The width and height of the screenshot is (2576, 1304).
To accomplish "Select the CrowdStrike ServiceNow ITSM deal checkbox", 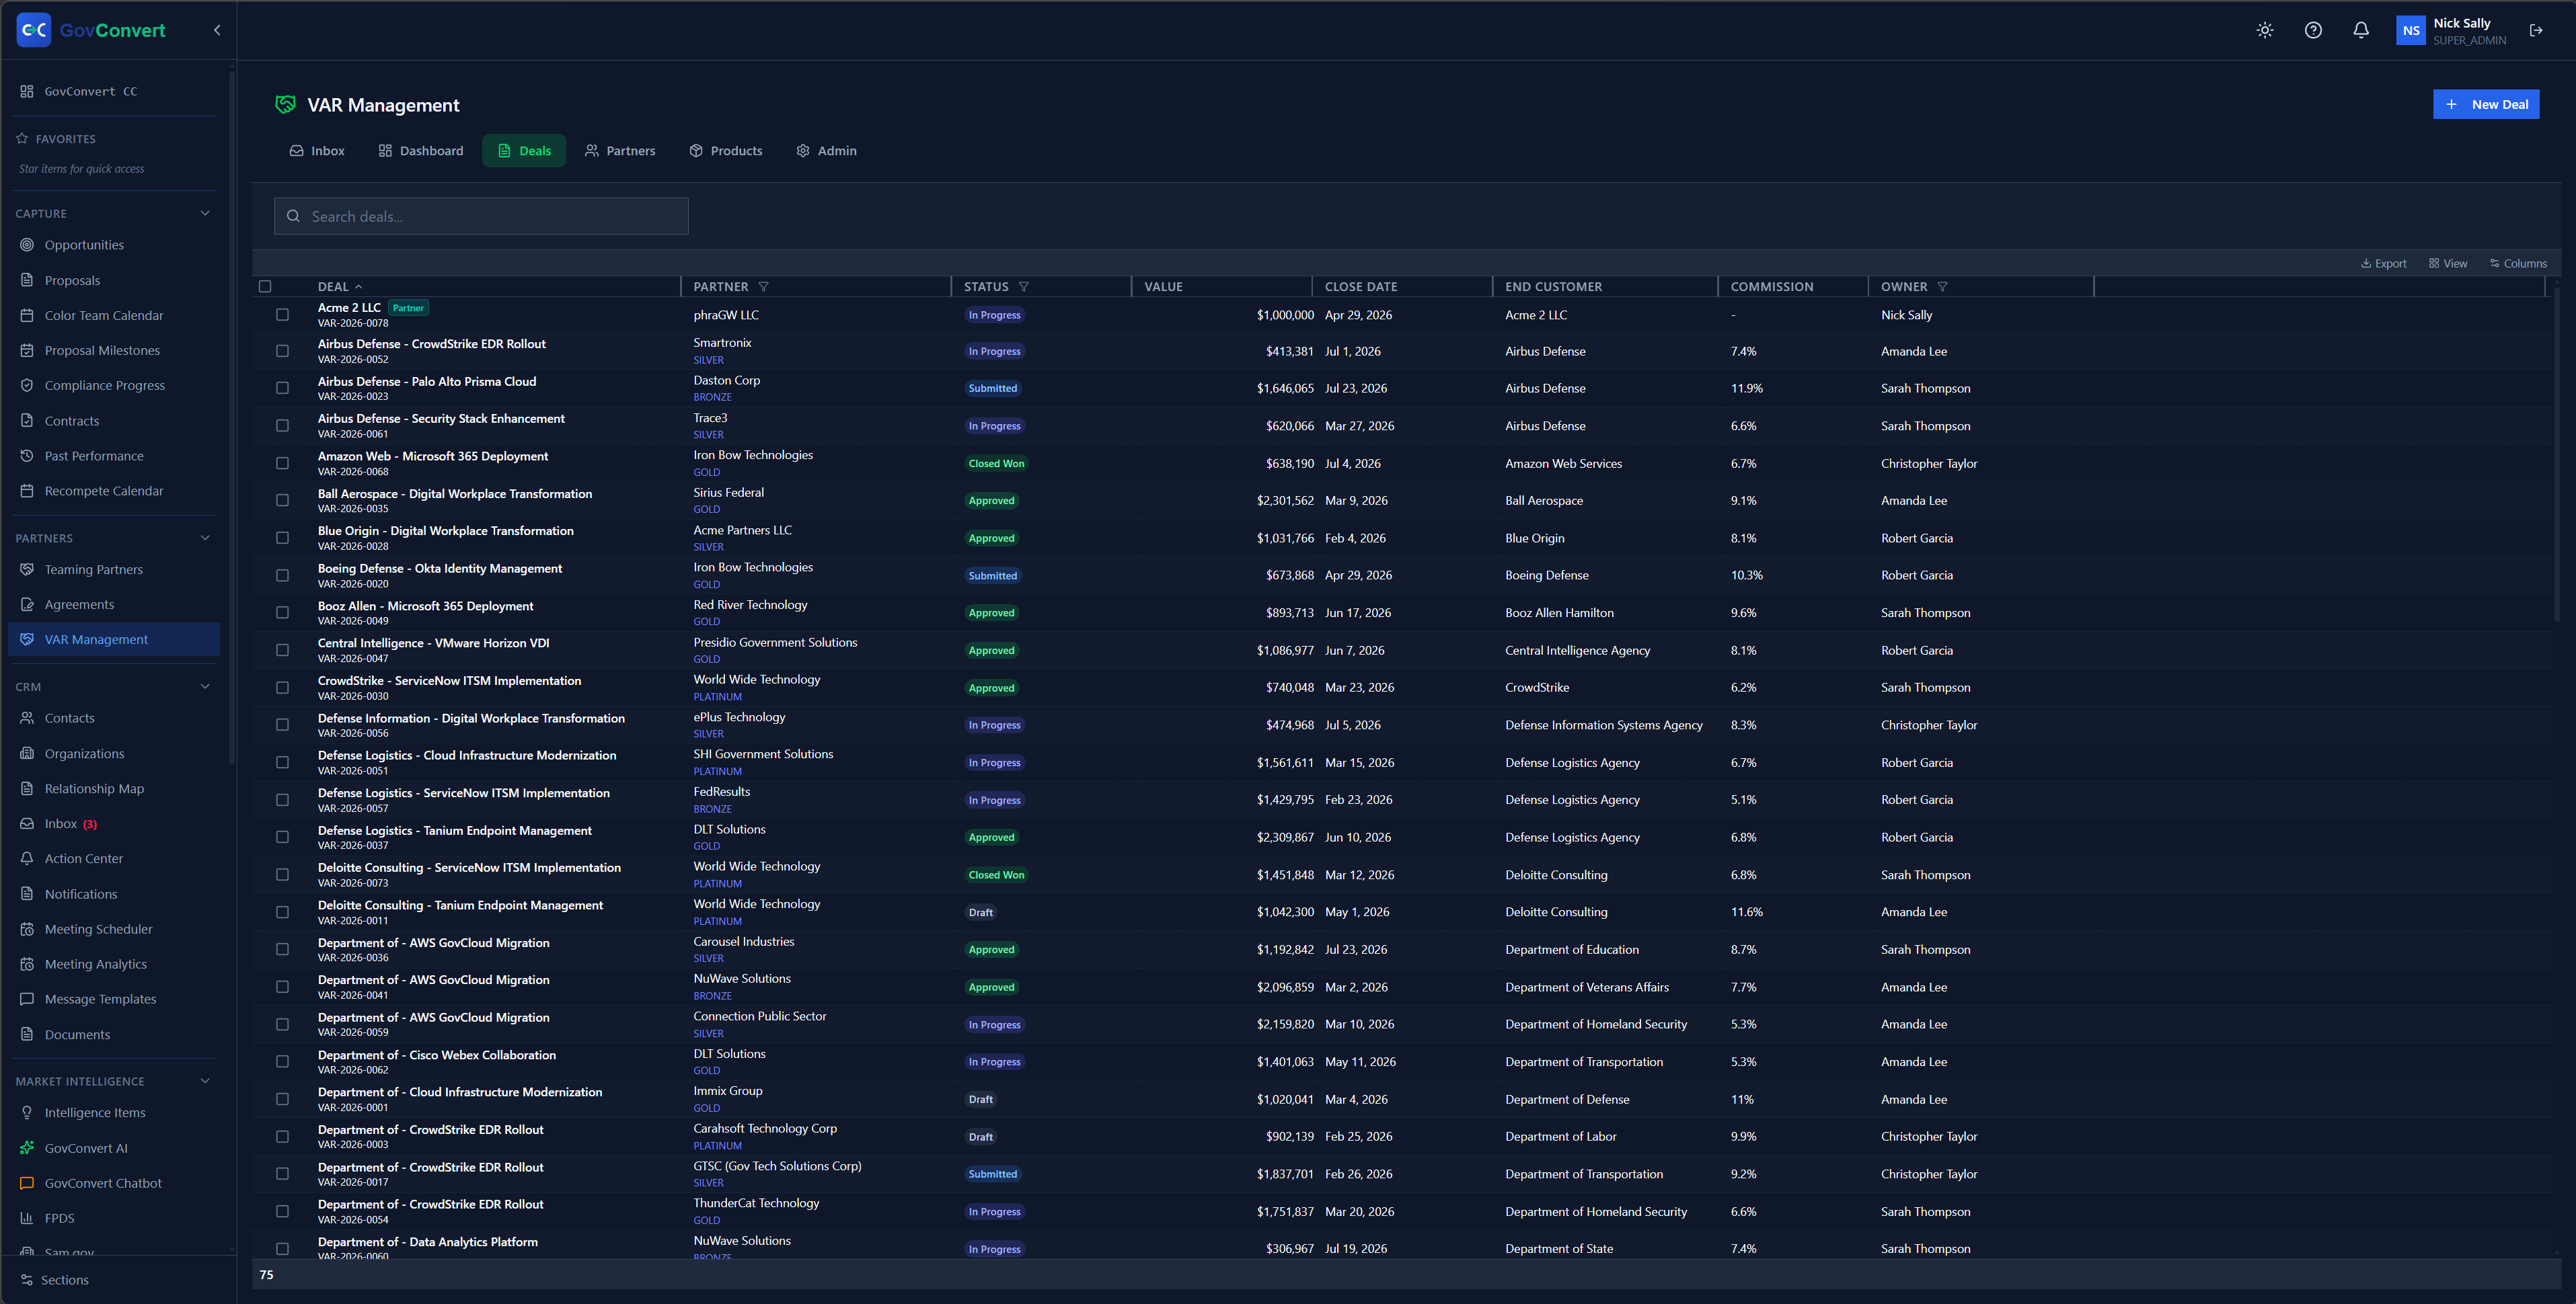I will [x=282, y=688].
